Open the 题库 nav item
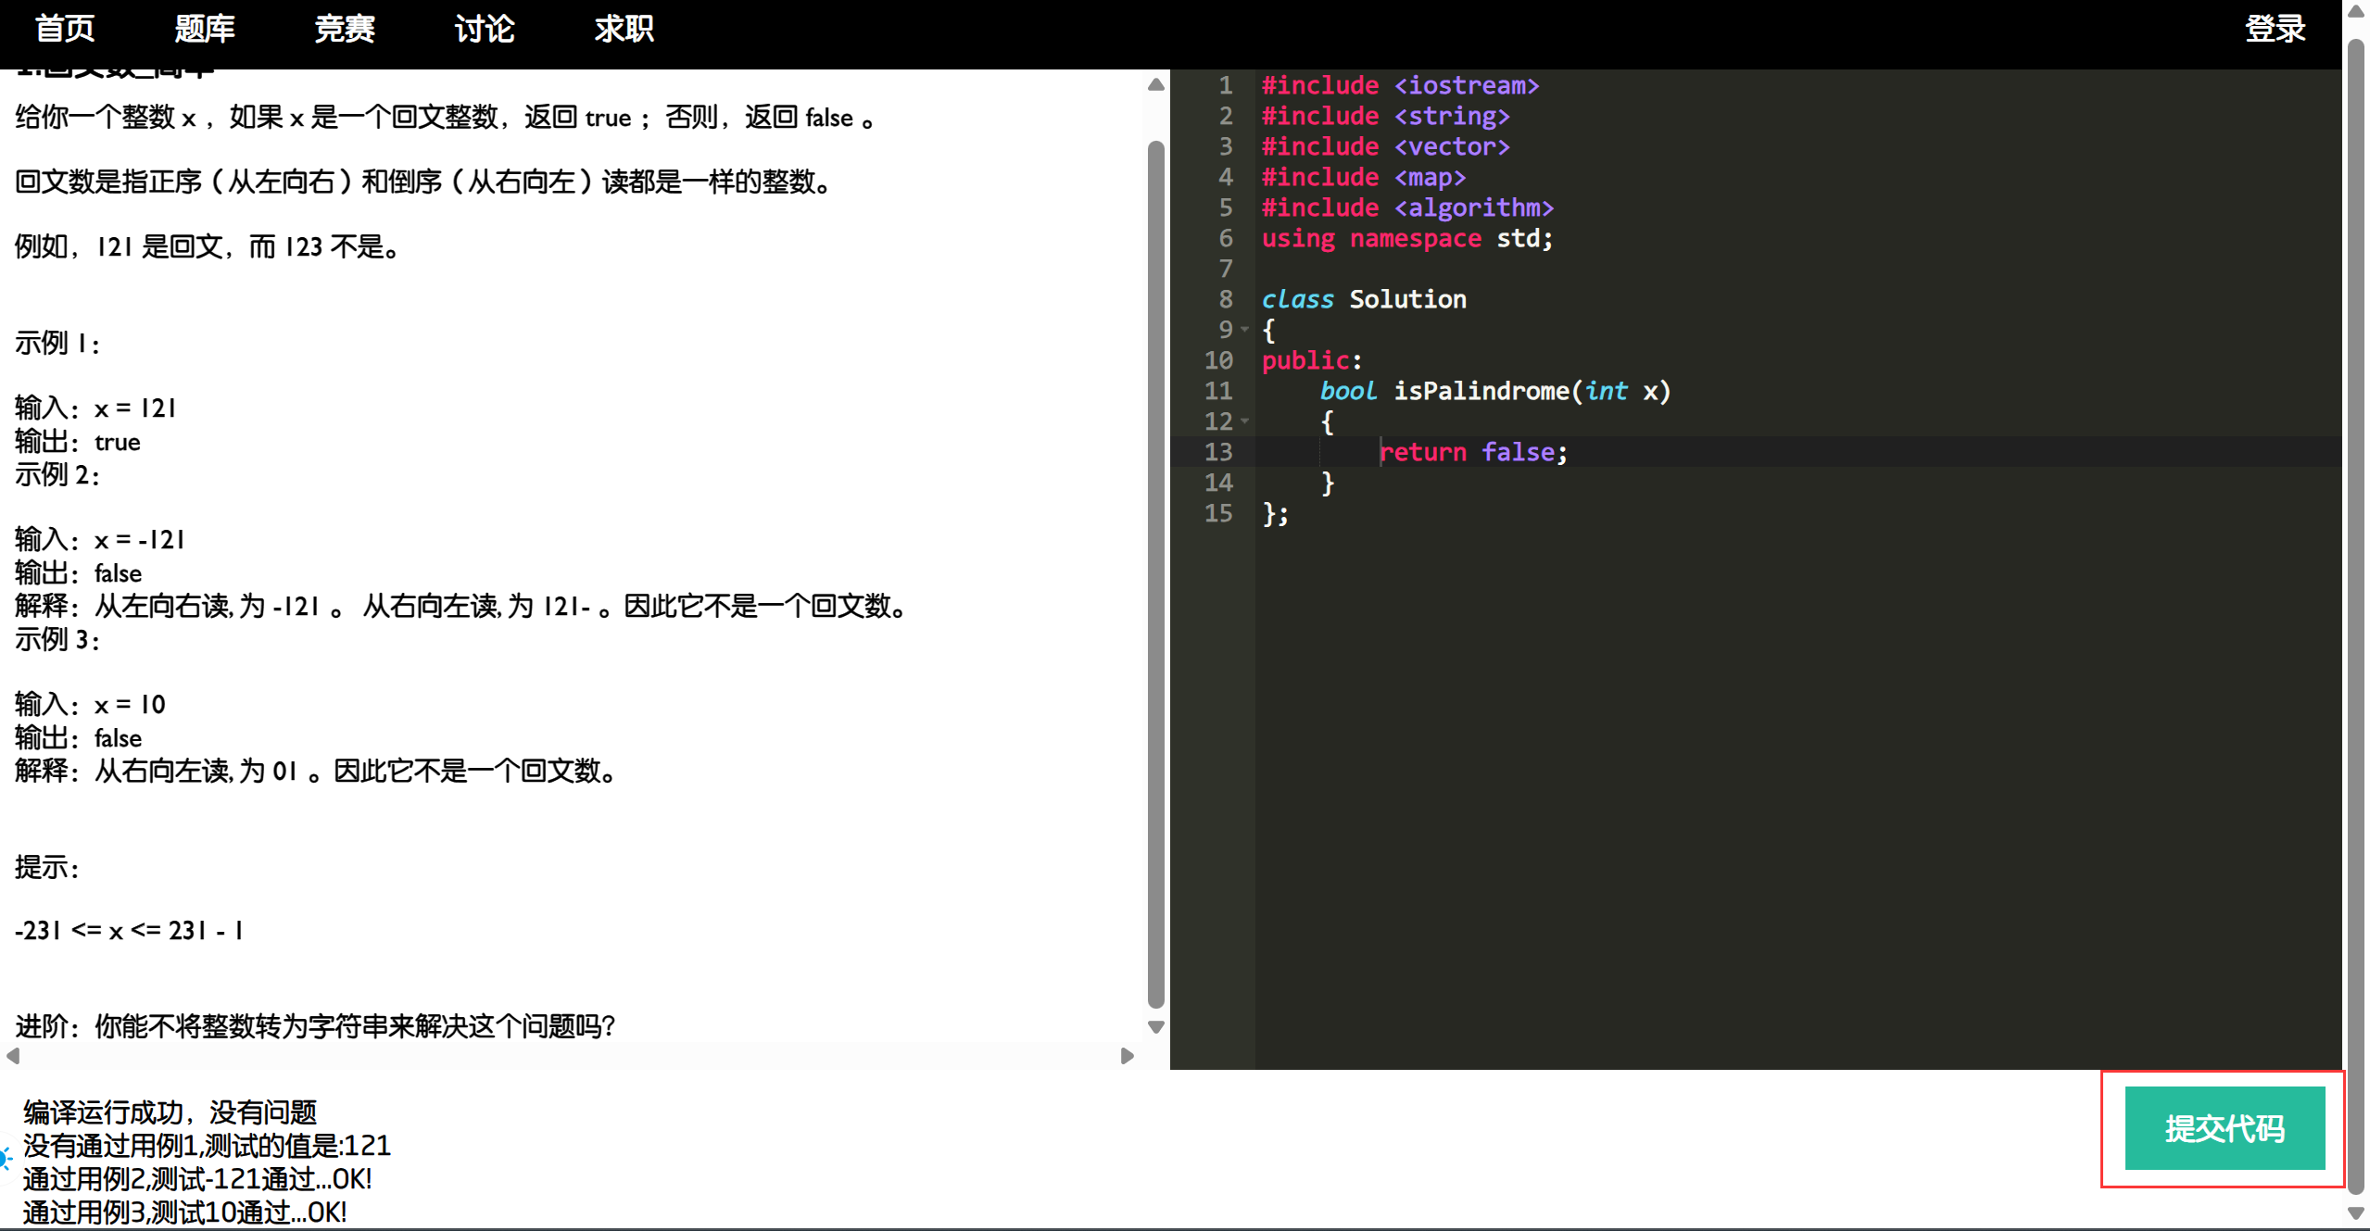 tap(205, 29)
